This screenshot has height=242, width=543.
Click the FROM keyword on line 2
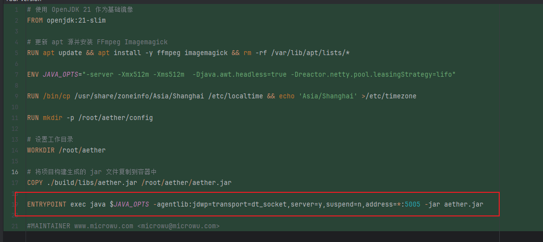coord(35,21)
